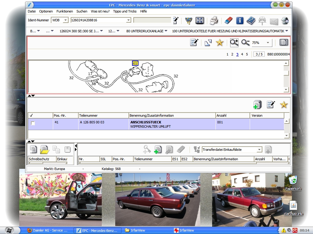
Task: Open the Suchen menu
Action: point(82,11)
